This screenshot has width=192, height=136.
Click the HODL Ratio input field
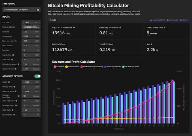(x=31, y=110)
